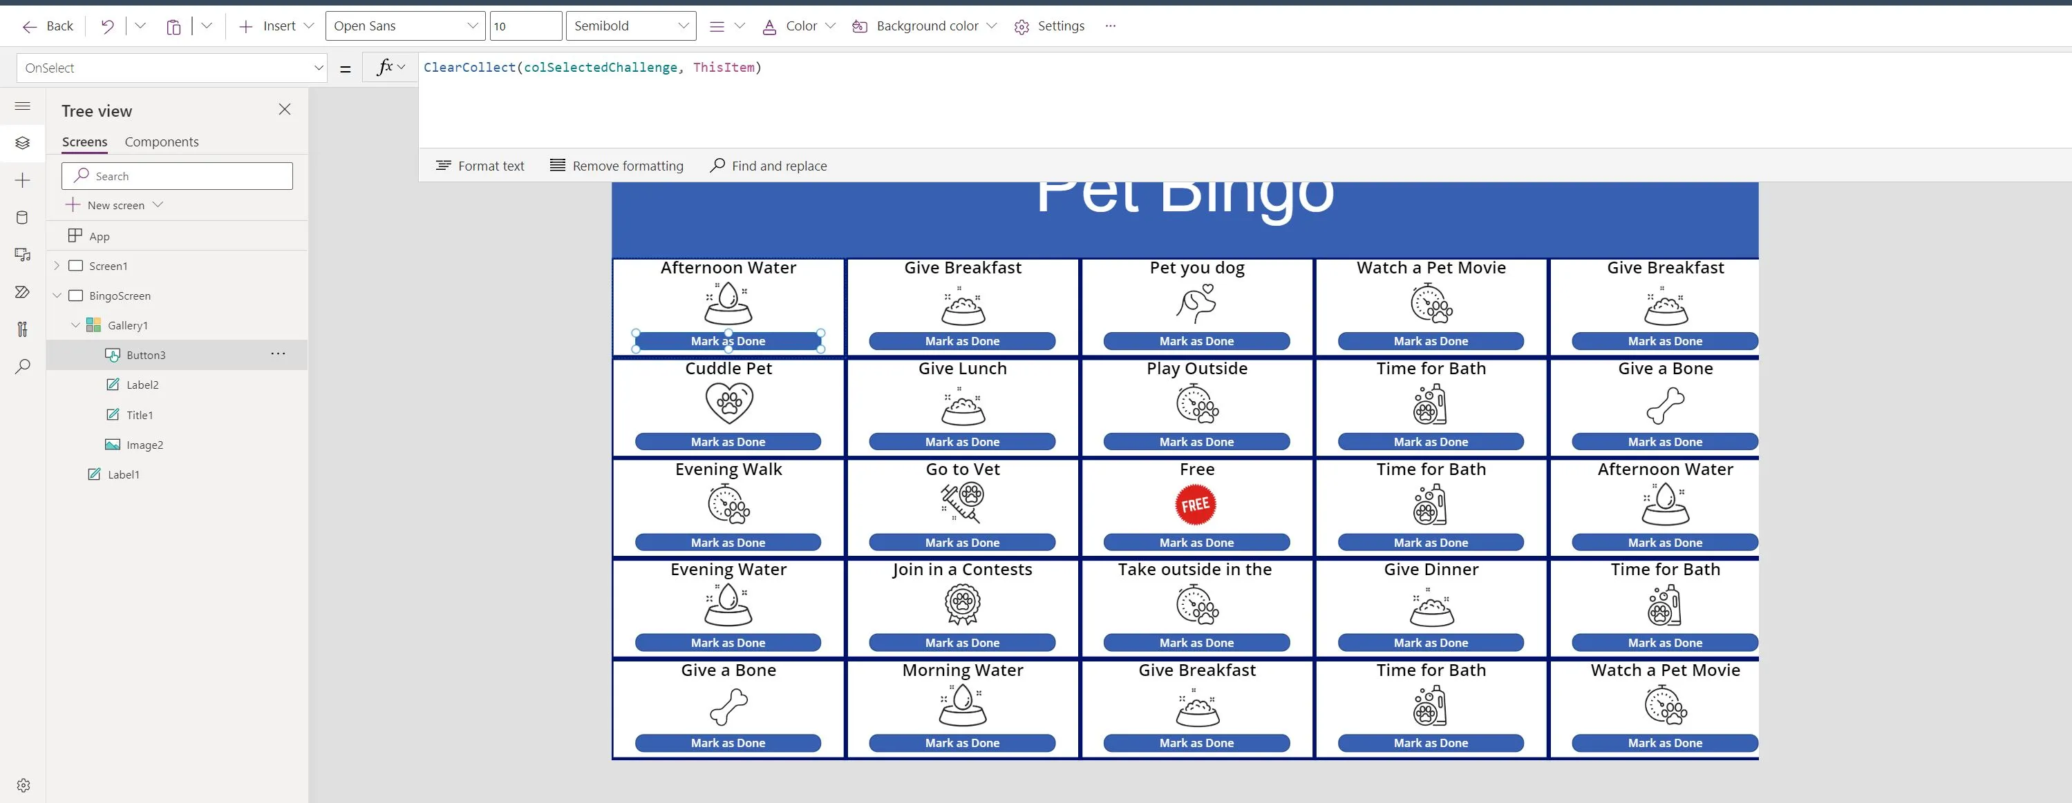Open the Data icon in left sidebar
2072x803 pixels.
(x=23, y=217)
